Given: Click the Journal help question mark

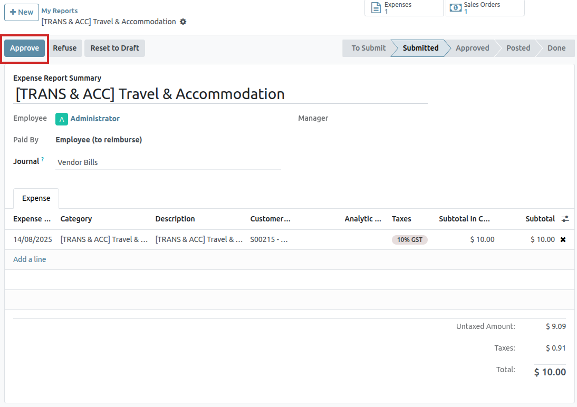Looking at the screenshot, I should 43,159.
